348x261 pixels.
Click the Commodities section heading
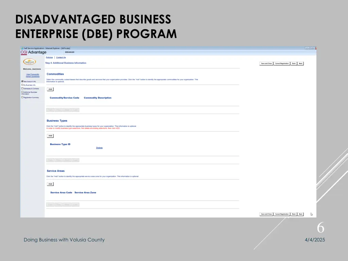click(55, 74)
